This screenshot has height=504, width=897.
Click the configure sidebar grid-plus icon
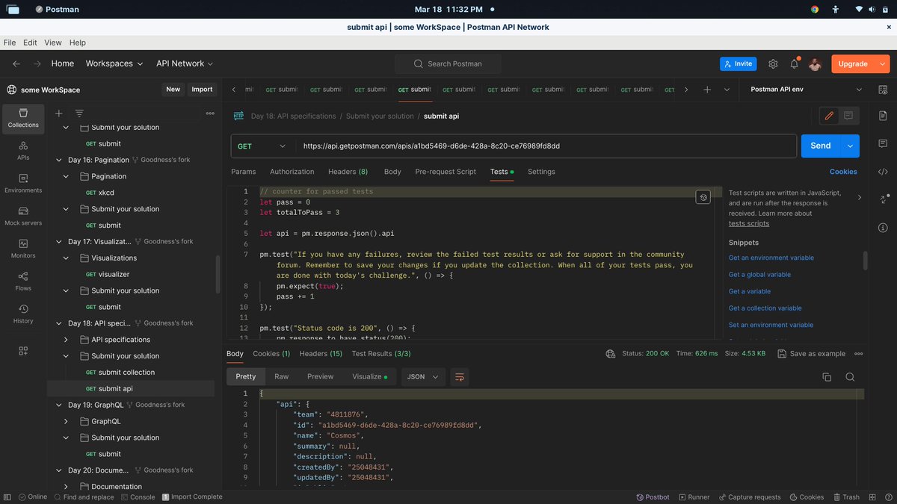click(23, 351)
